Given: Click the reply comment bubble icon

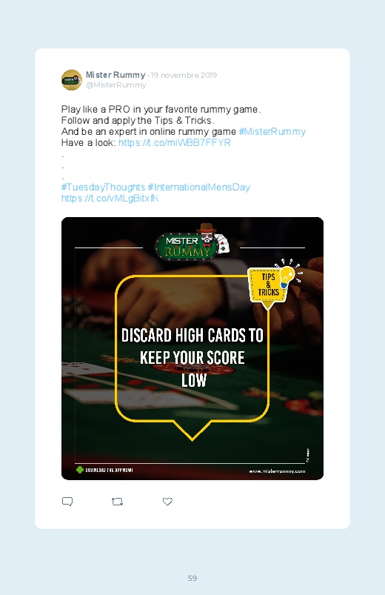Looking at the screenshot, I should 67,502.
